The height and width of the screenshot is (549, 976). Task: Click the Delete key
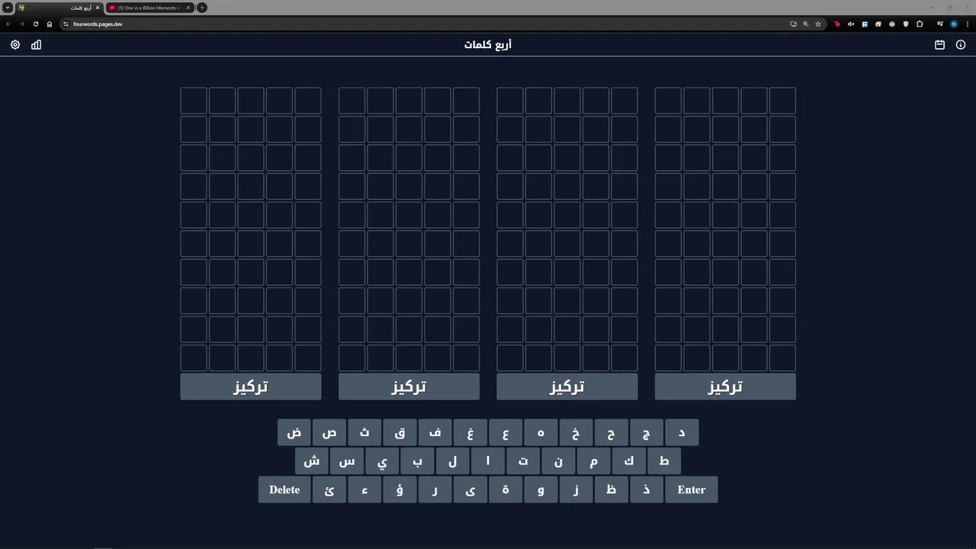(x=284, y=490)
